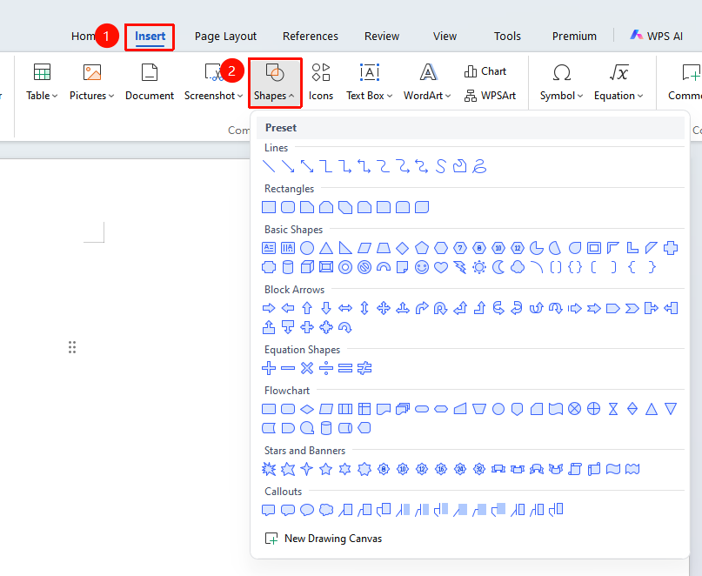Select the cloud basic shape

tap(518, 267)
